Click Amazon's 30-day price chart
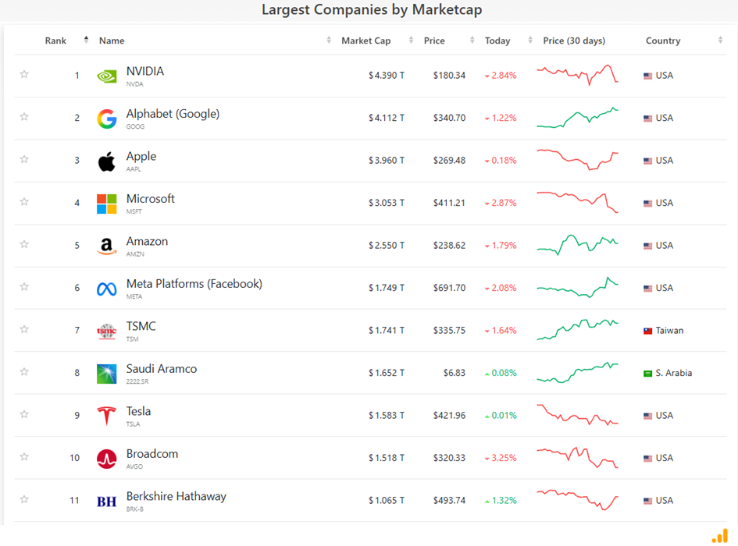The width and height of the screenshot is (738, 546). [x=577, y=245]
